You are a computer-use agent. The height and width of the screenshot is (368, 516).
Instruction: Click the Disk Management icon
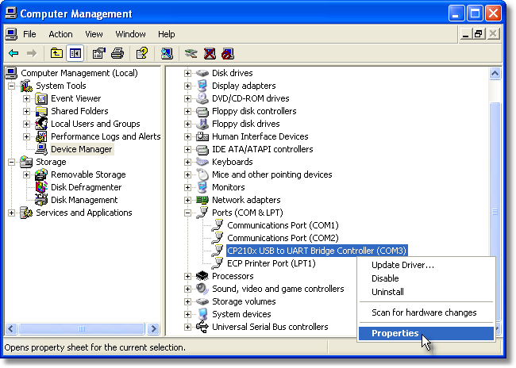(41, 200)
